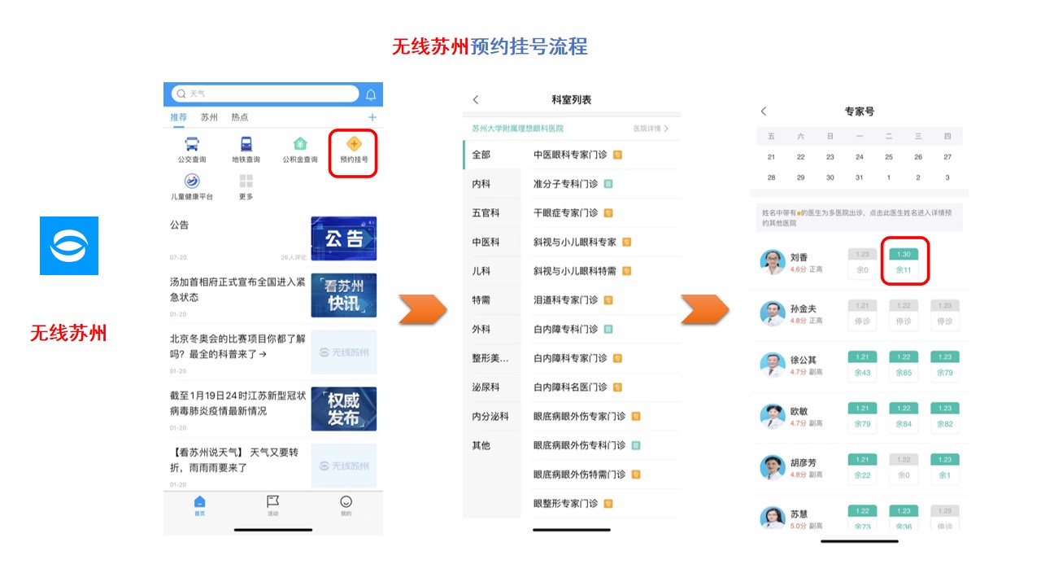Select 中医科 department category
1041x586 pixels.
click(x=491, y=242)
